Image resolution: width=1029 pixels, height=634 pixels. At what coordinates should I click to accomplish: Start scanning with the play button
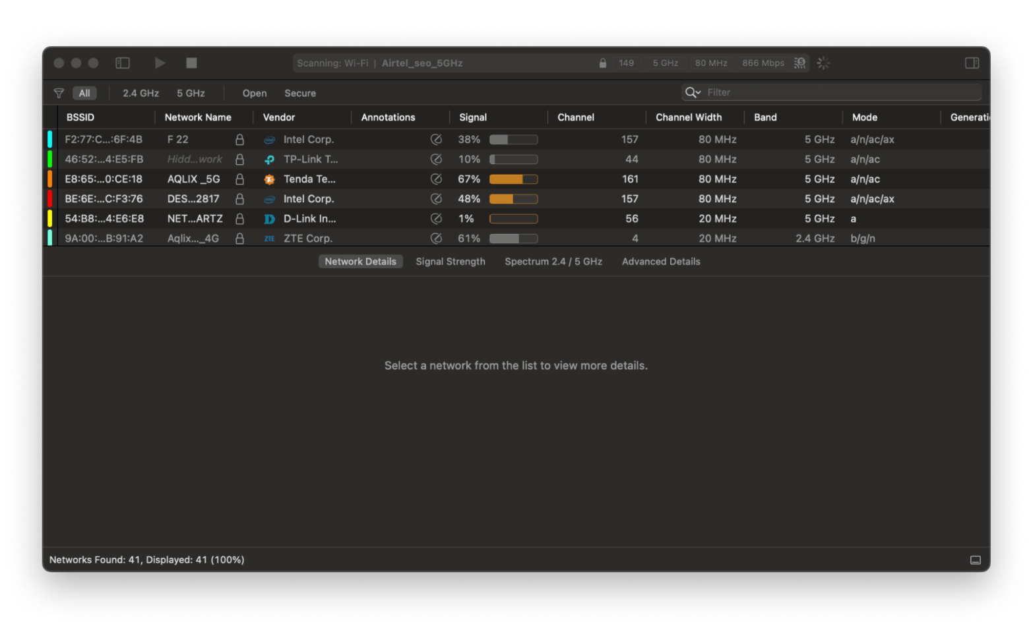tap(160, 63)
